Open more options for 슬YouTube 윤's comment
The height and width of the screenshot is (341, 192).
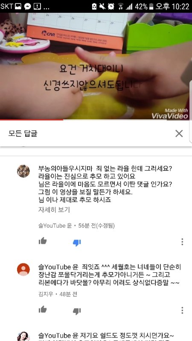click(x=182, y=242)
